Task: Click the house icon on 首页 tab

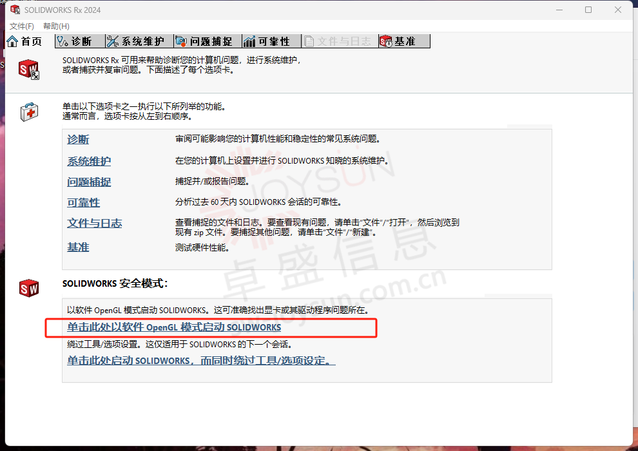Action: 13,41
